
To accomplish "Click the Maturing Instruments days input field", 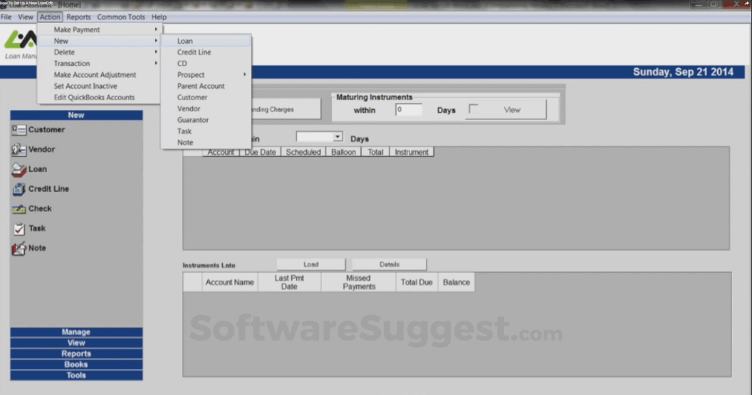I will 408,110.
